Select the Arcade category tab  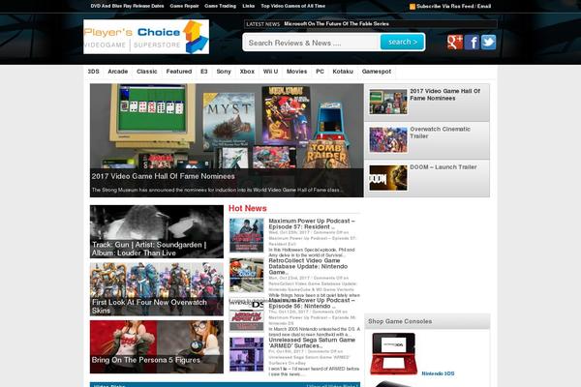[118, 72]
